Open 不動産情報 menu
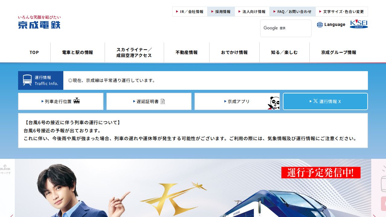 [187, 52]
